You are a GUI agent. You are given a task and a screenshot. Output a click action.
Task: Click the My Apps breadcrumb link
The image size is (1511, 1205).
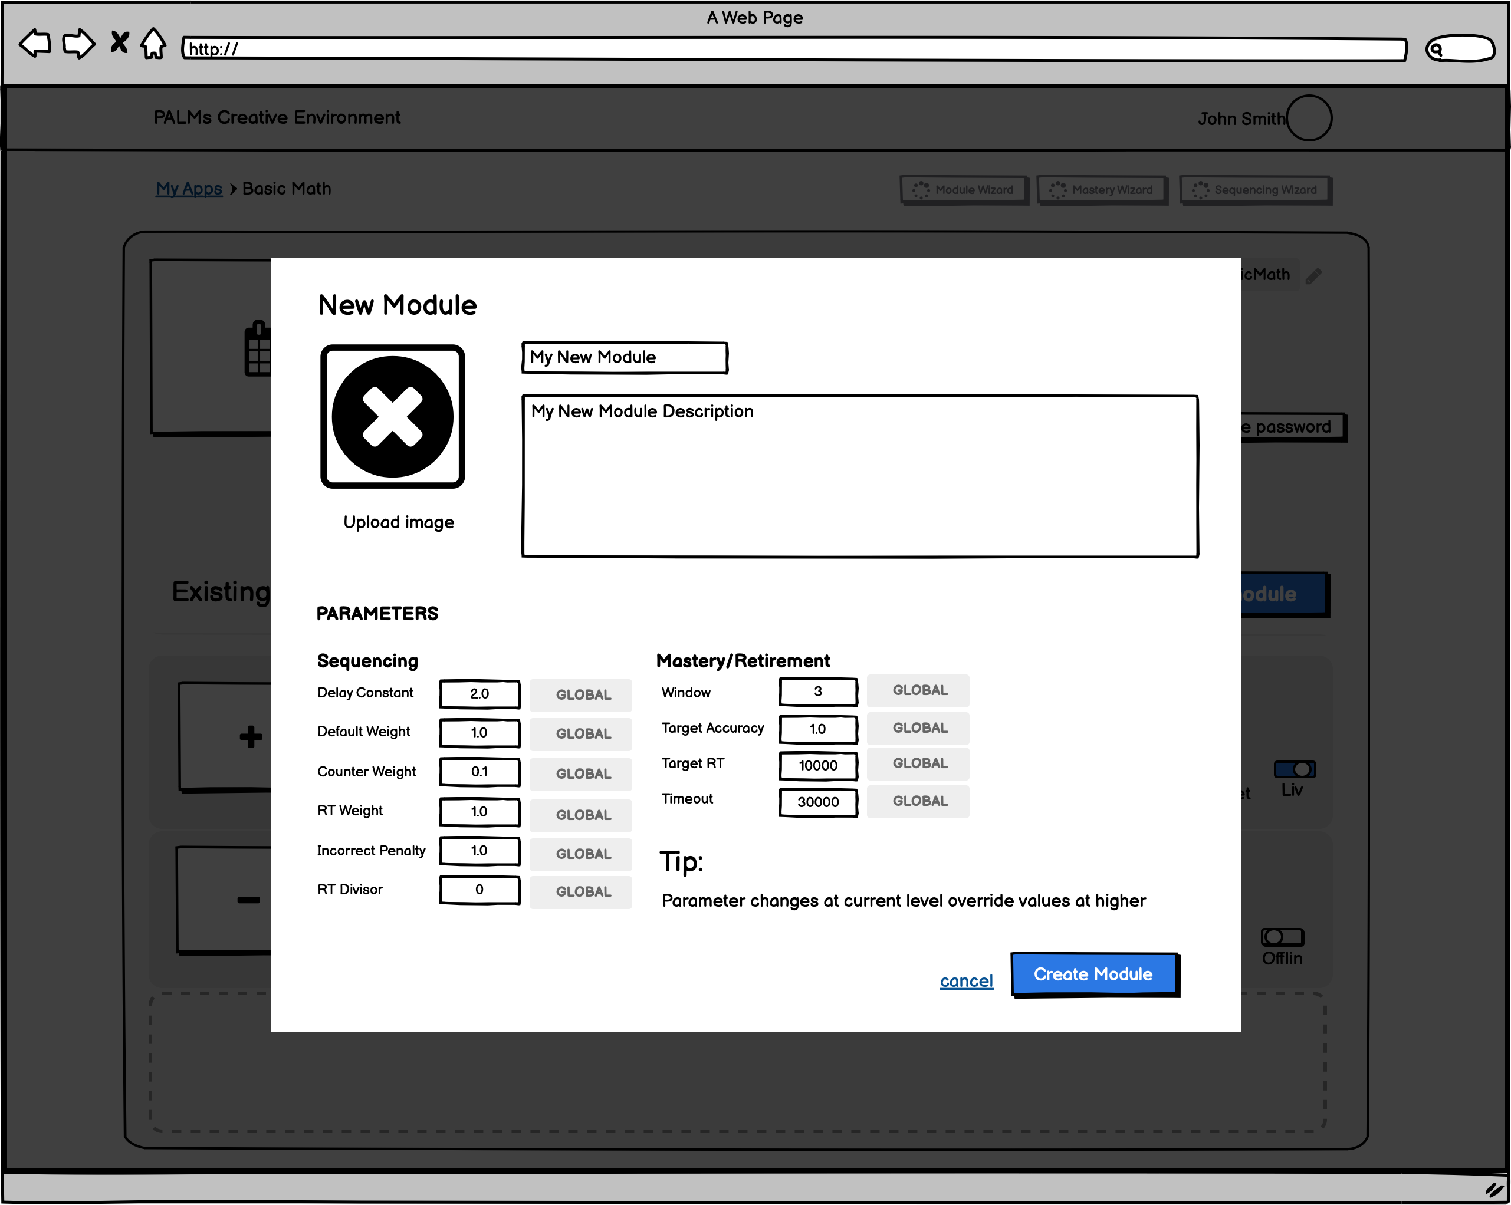[189, 189]
